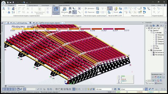Collapse the 1-й этаж tree node
This screenshot has width=168, height=94.
point(151,33)
